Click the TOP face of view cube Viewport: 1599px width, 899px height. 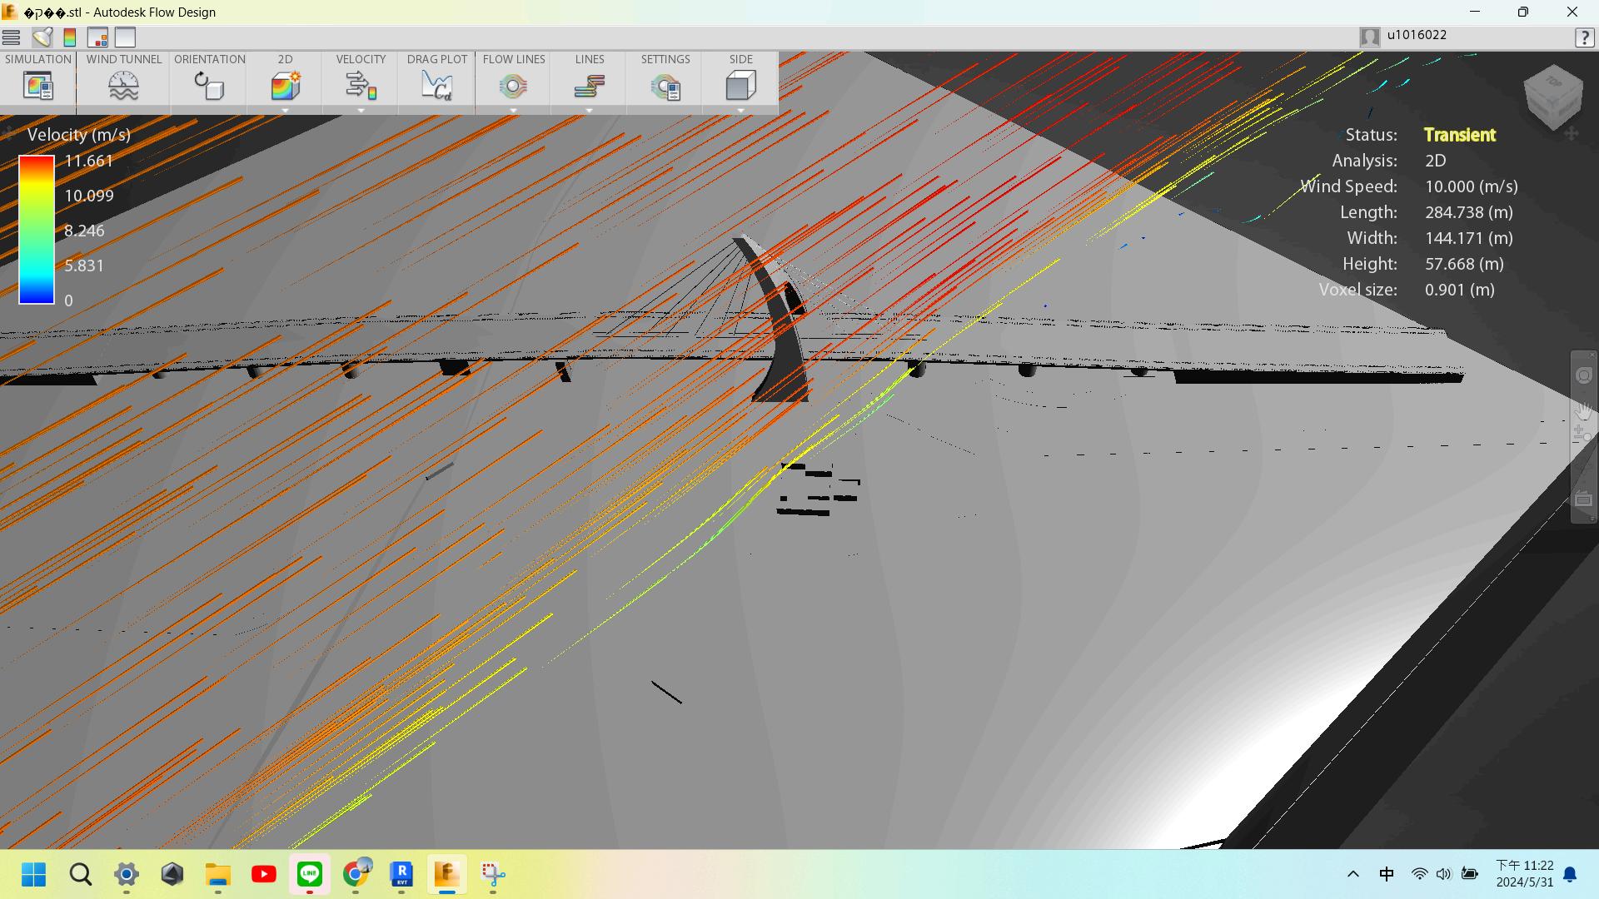tap(1552, 83)
